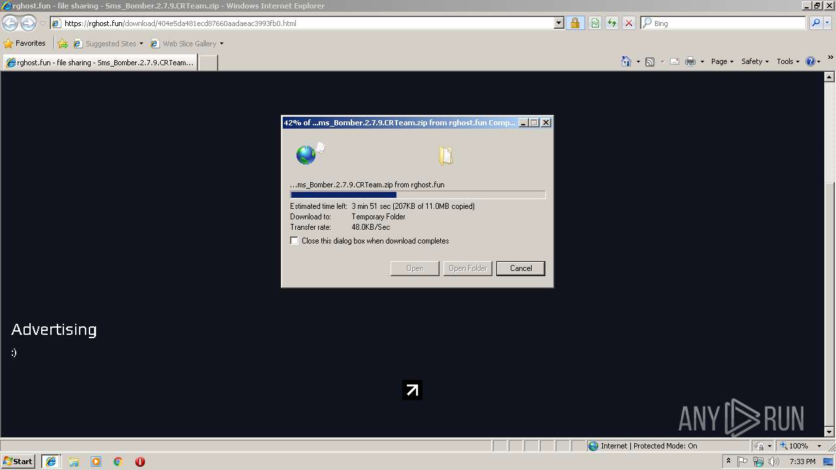Expand the Print options dropdown arrow

tap(702, 61)
